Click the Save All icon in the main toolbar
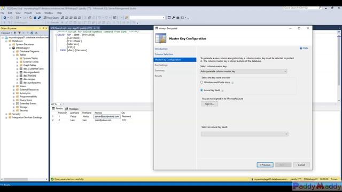 [39, 18]
